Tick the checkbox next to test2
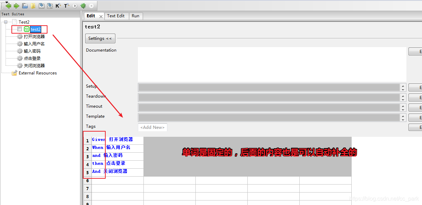422x205 pixels. coord(20,29)
